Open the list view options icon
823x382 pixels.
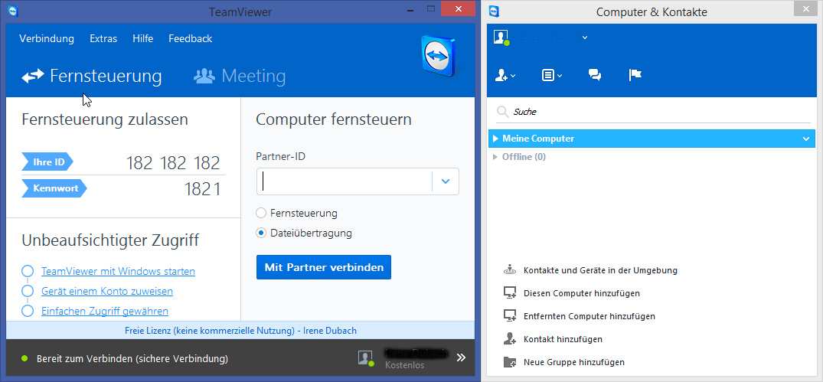pyautogui.click(x=552, y=76)
